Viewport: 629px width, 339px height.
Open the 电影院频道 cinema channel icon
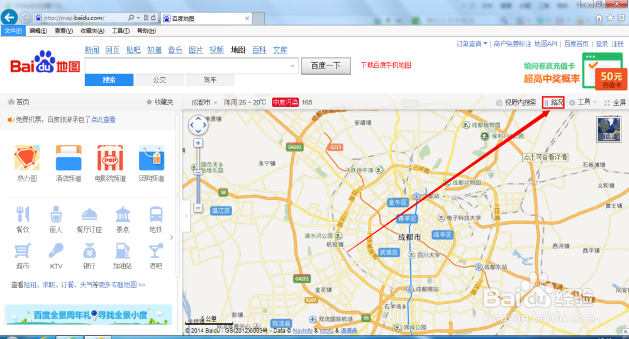click(110, 158)
